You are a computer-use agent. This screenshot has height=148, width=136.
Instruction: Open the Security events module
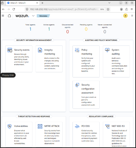(19, 59)
